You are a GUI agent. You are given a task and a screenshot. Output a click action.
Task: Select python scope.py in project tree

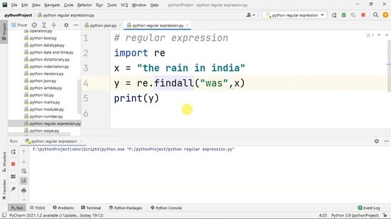[x=44, y=131]
